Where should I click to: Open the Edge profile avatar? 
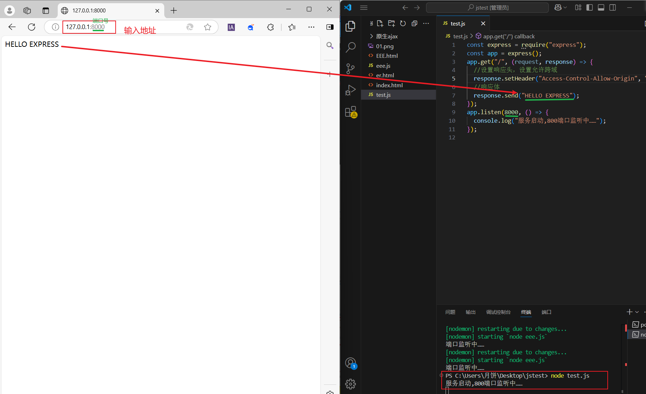coord(10,11)
